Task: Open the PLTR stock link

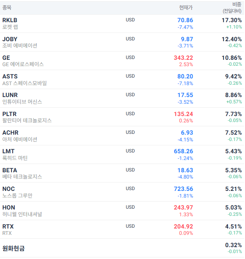Action: [x=10, y=114]
